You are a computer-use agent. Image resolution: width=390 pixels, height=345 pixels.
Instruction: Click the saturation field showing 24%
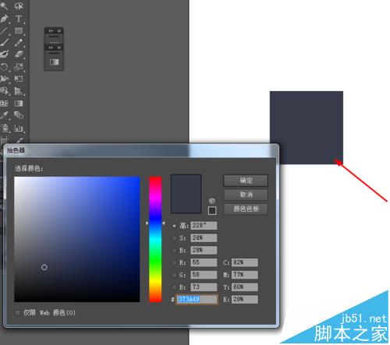click(204, 238)
